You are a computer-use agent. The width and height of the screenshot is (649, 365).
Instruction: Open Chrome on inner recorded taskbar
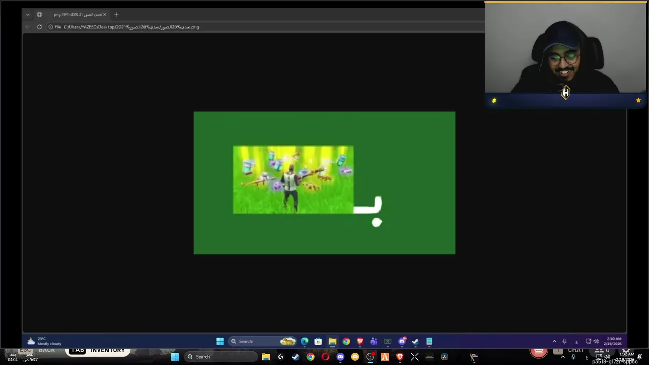[346, 341]
